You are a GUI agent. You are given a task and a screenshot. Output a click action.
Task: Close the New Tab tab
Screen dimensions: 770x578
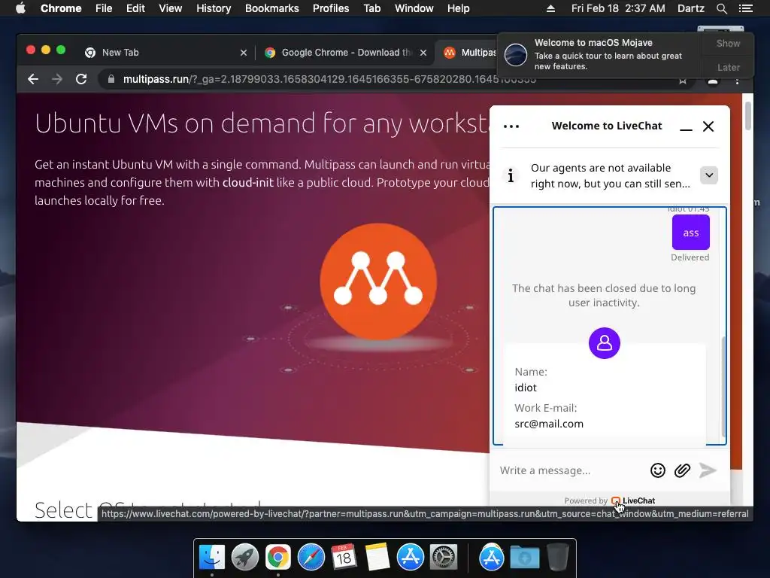pos(243,53)
